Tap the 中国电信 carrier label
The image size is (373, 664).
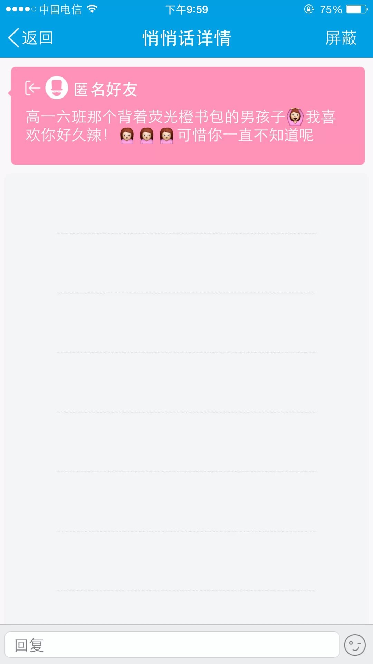pyautogui.click(x=60, y=9)
